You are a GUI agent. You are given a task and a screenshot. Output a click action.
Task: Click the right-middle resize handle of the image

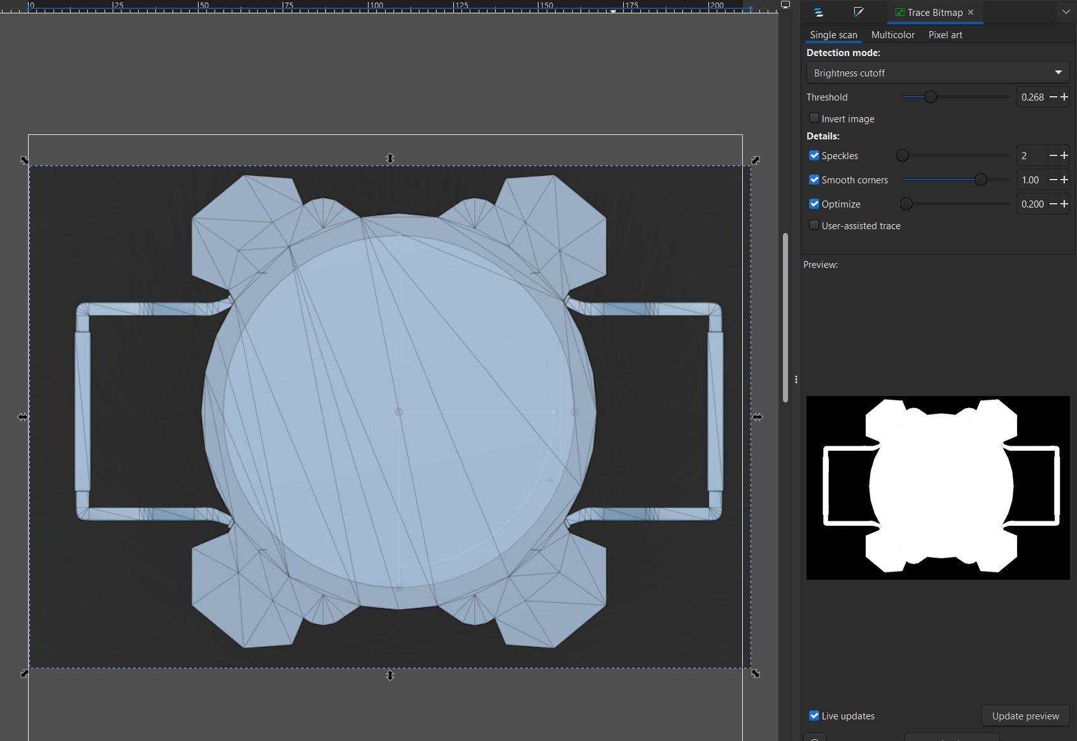click(x=757, y=417)
